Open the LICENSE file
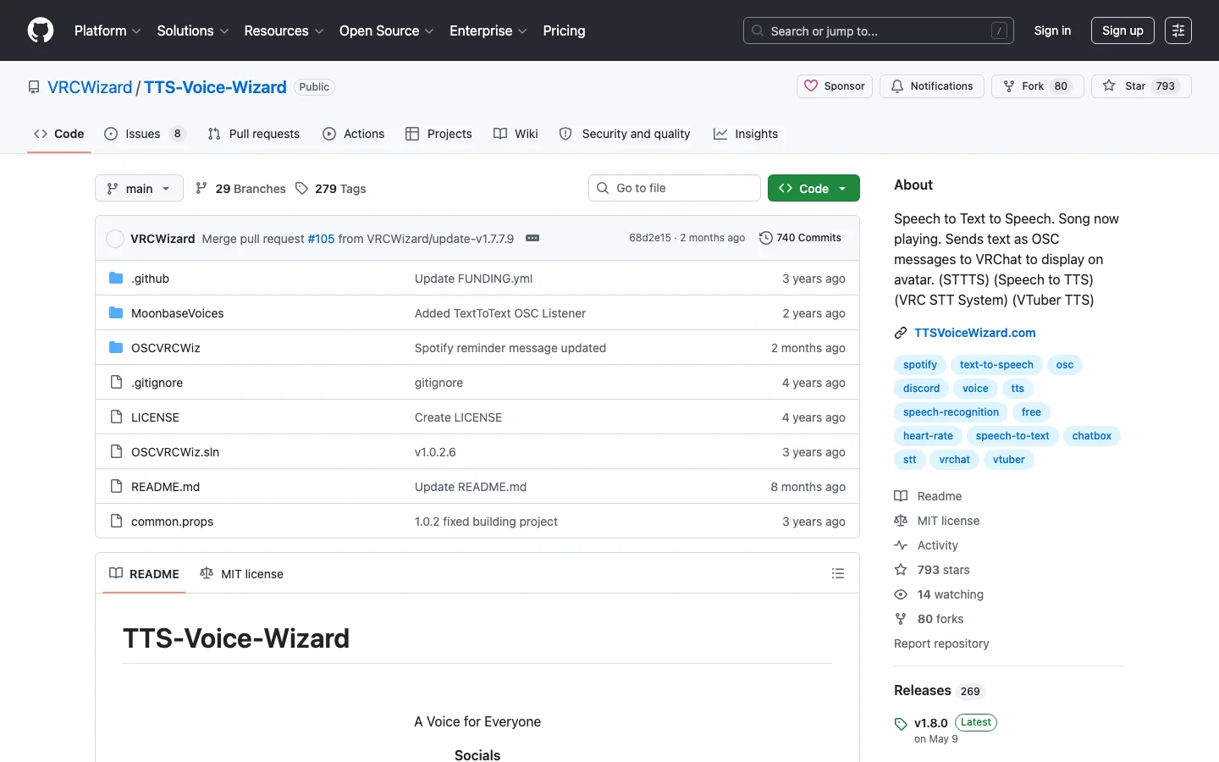The image size is (1219, 762). click(155, 417)
